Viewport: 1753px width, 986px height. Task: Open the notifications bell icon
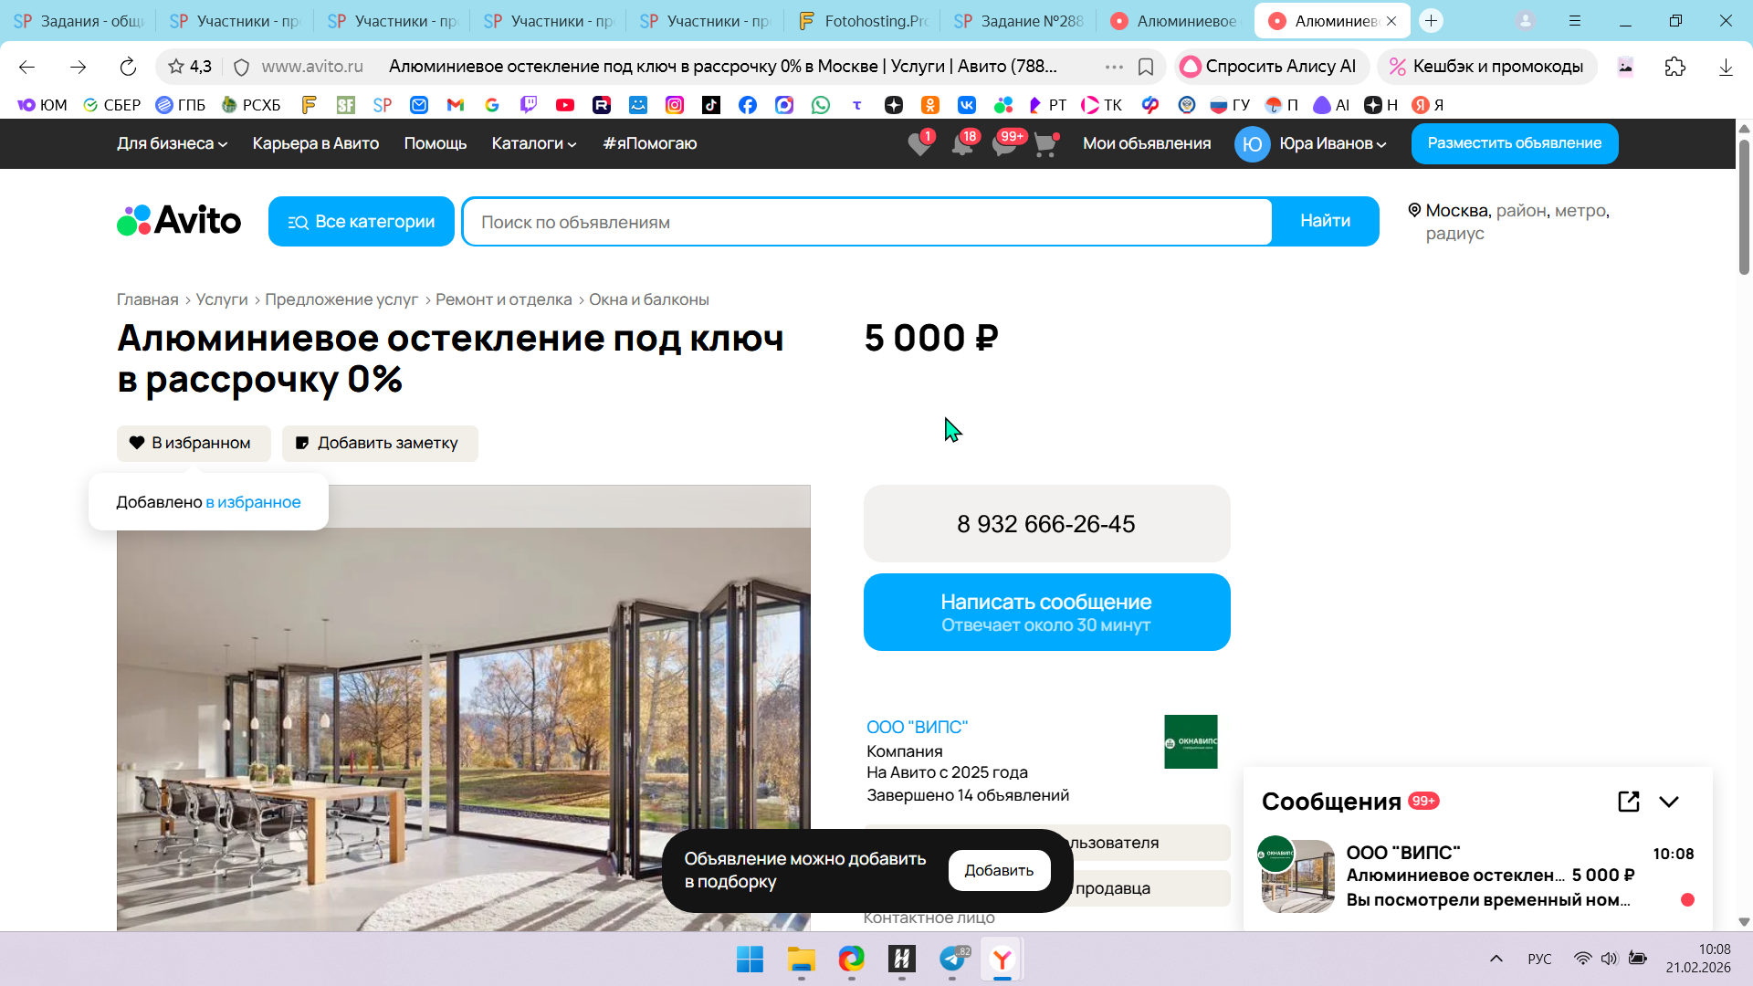(x=961, y=144)
